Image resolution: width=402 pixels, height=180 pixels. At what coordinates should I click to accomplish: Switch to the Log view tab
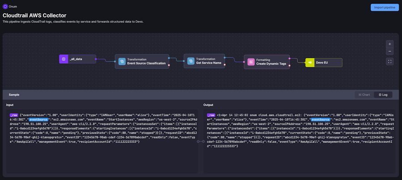point(383,94)
